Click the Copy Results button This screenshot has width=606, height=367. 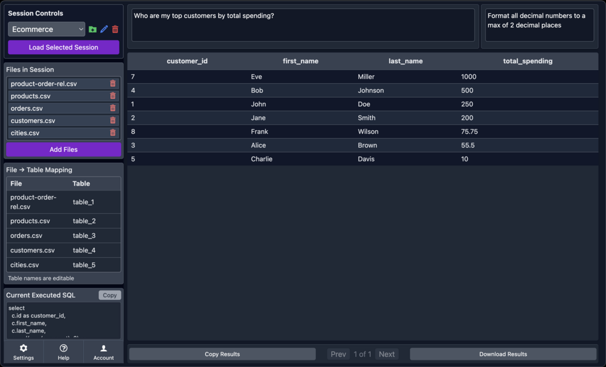tap(223, 354)
